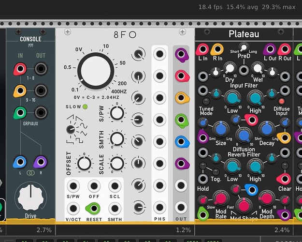Image resolution: width=302 pixels, height=242 pixels.
Task: Toggle the Plateau Tog. button
Action: pyautogui.click(x=216, y=172)
